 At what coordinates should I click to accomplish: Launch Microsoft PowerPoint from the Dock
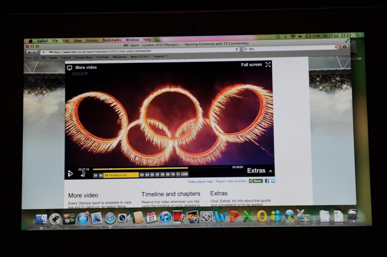tap(234, 216)
